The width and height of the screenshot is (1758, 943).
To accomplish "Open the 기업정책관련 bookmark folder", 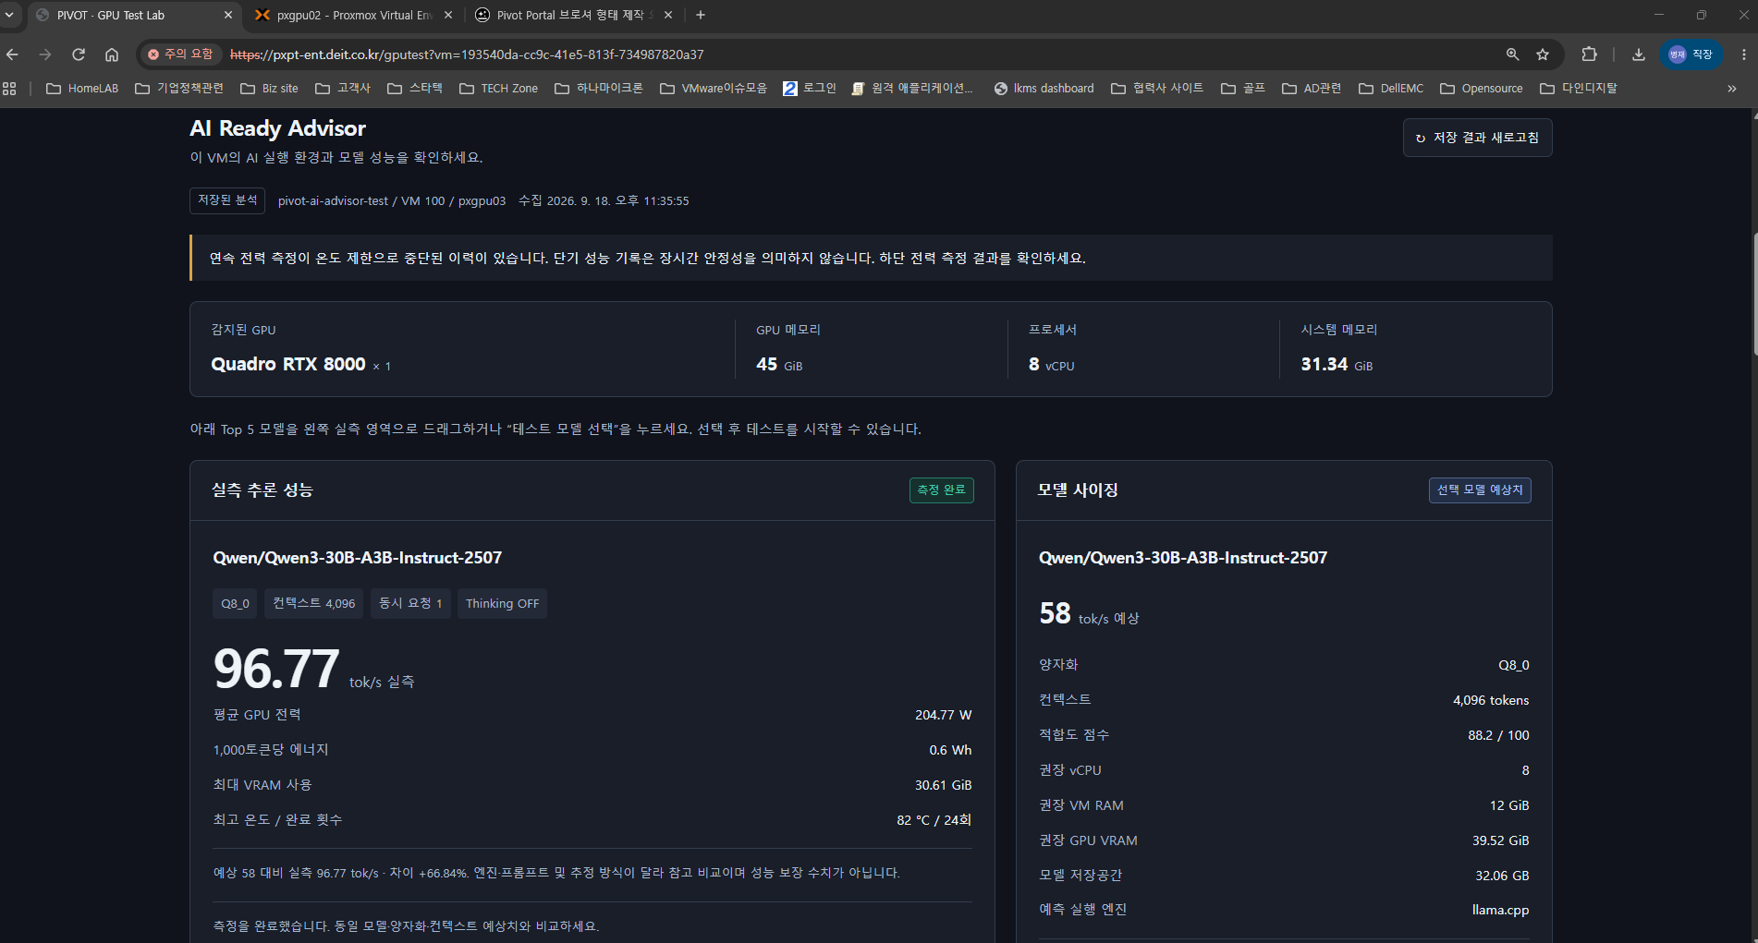I will [x=179, y=89].
